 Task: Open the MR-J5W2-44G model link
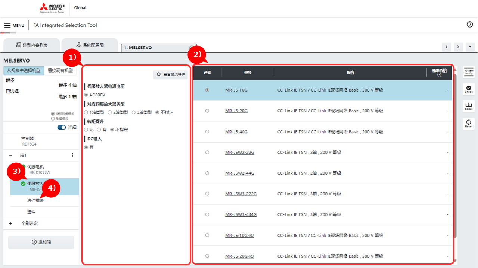(239, 173)
